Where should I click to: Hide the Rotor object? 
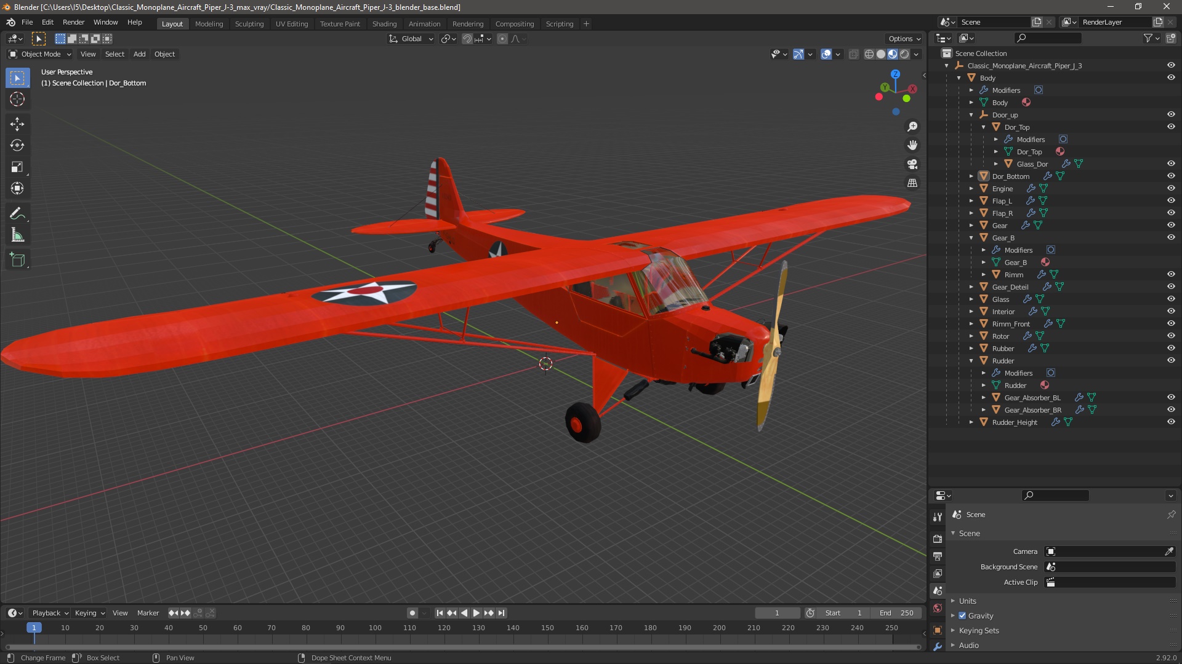click(1171, 336)
